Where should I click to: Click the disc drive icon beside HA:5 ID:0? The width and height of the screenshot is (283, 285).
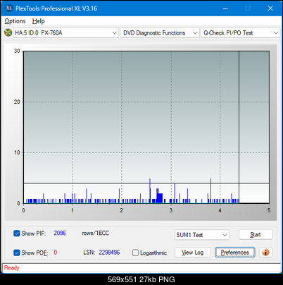8,32
